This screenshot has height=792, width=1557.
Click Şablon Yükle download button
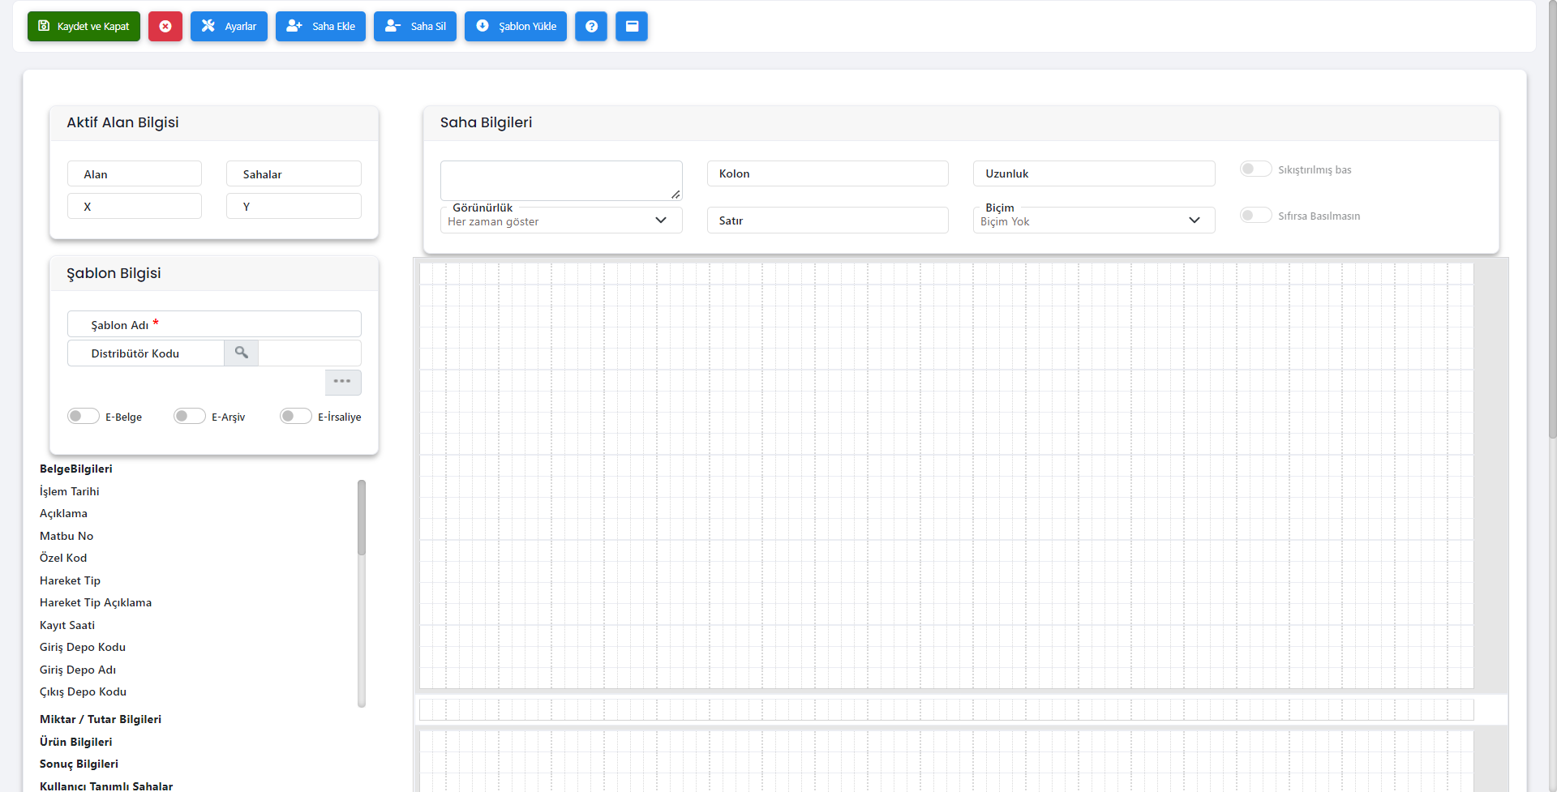point(515,26)
